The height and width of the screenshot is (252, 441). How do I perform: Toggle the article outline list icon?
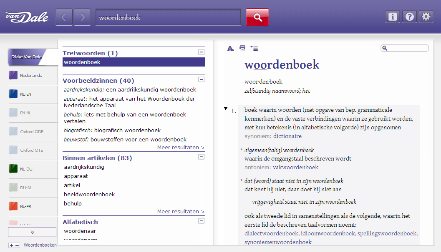point(254,49)
